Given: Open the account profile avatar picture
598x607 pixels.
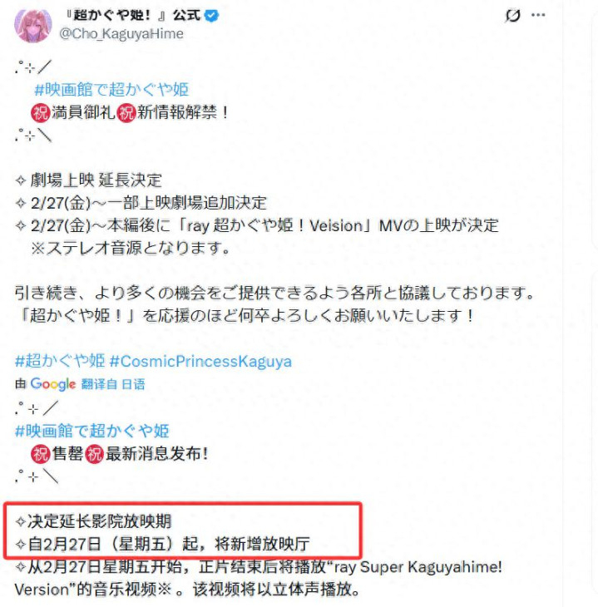Looking at the screenshot, I should (33, 24).
